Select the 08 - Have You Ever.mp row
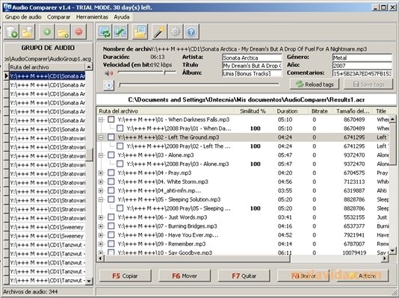Screen dimensions: 399x298 pos(243,235)
